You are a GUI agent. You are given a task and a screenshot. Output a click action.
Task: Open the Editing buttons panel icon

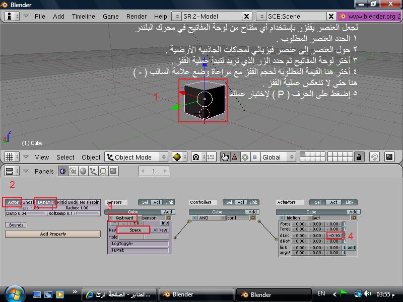click(x=103, y=171)
